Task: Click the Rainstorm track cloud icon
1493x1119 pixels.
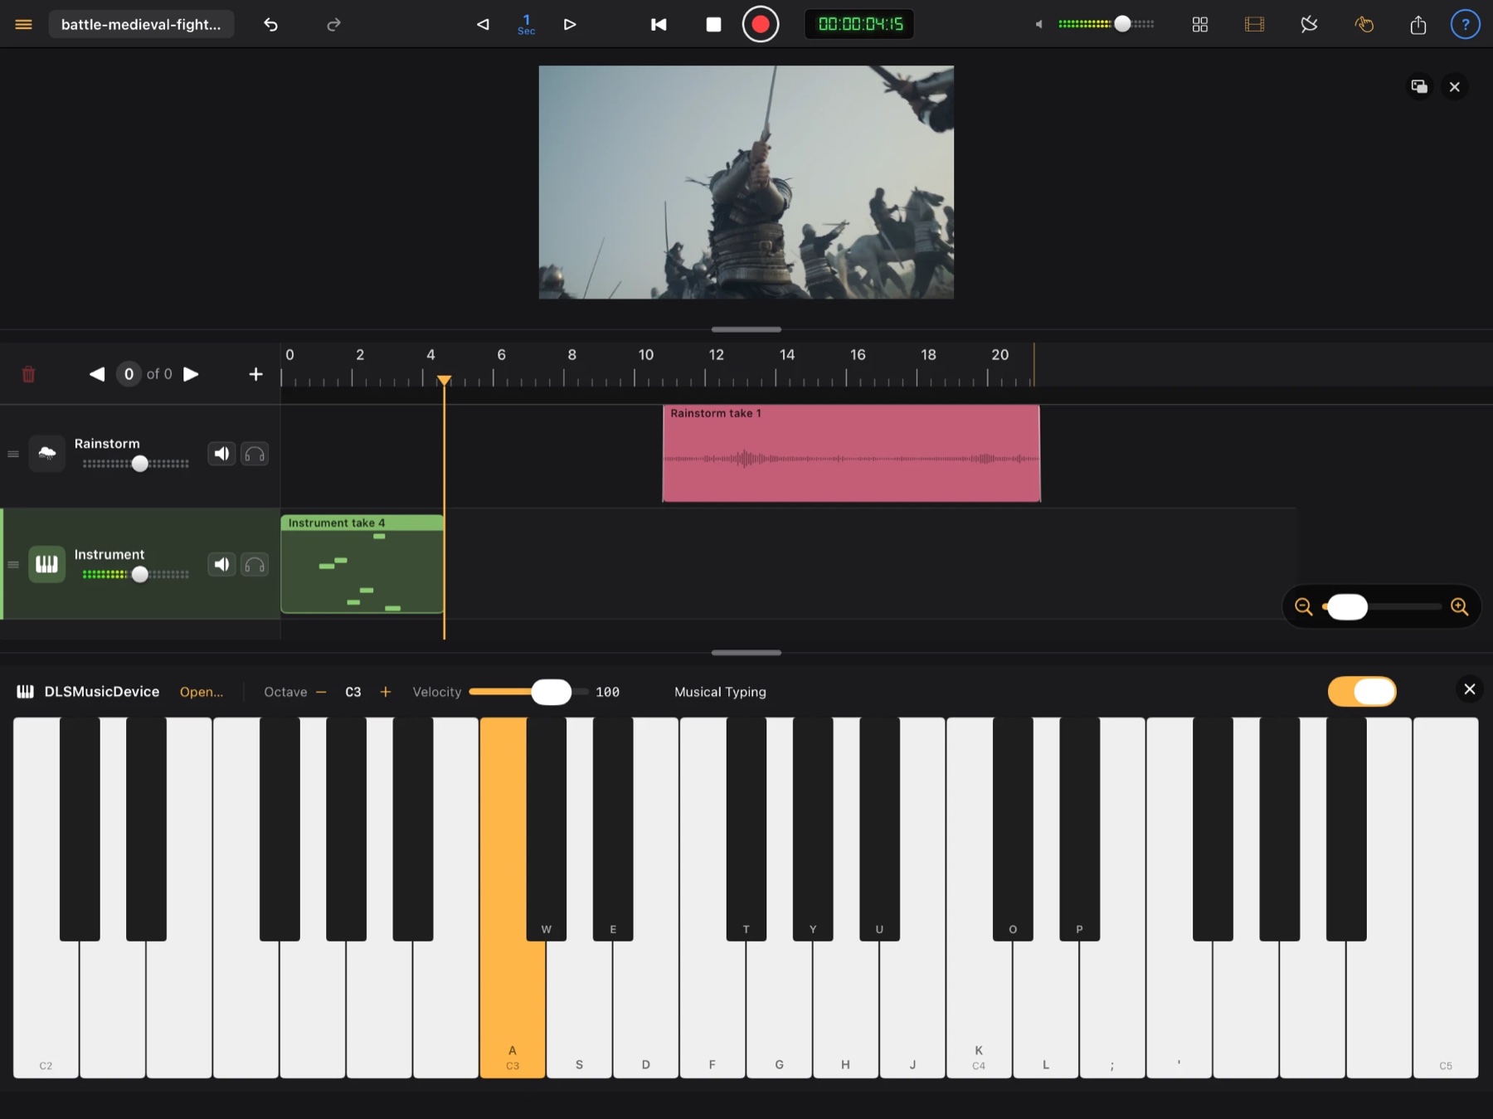Action: [47, 453]
